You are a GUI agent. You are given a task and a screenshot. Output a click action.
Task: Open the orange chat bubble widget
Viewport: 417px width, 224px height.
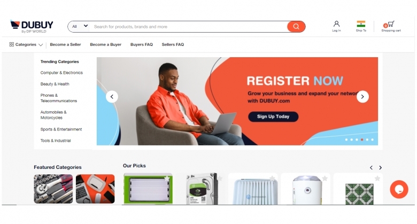click(x=399, y=189)
